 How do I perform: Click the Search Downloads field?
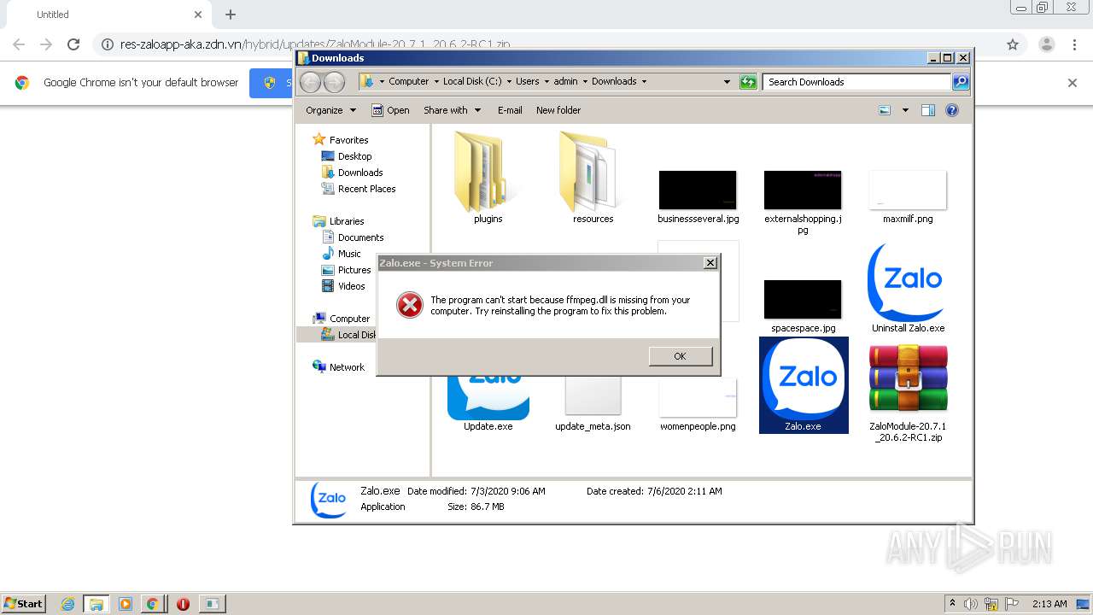point(856,82)
